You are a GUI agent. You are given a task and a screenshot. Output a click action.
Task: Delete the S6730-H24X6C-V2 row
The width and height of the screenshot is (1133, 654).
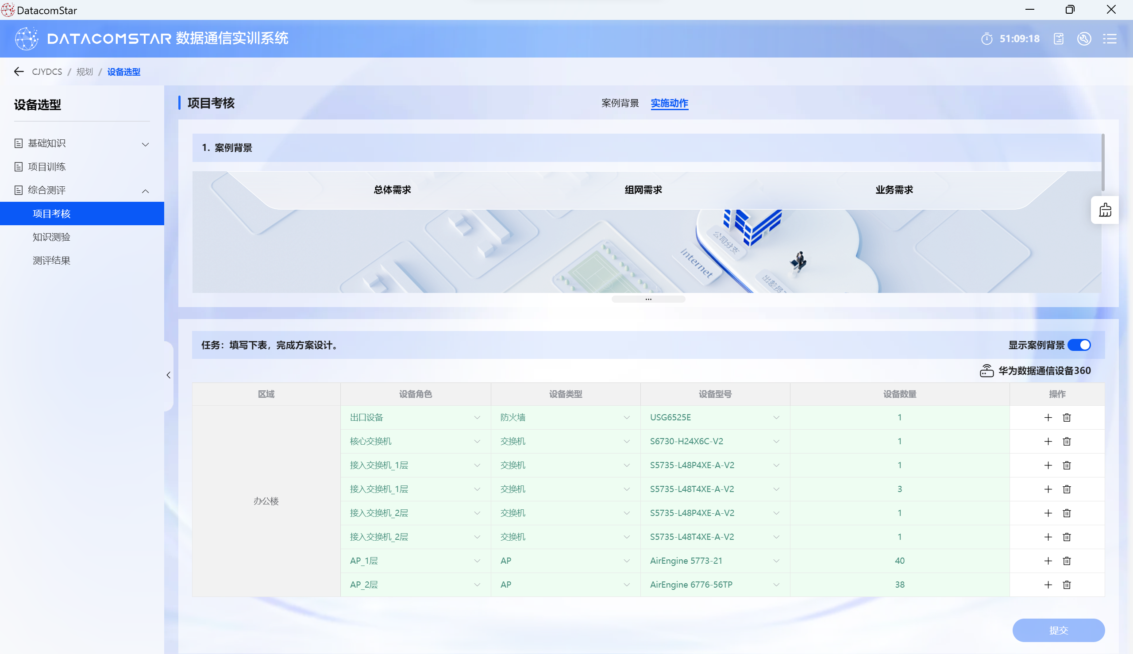(1067, 441)
